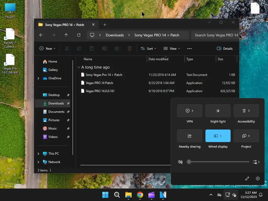Screen dimensions: 268x201
Task: Click the Cut scissors icon in toolbar
Action: click(x=67, y=48)
